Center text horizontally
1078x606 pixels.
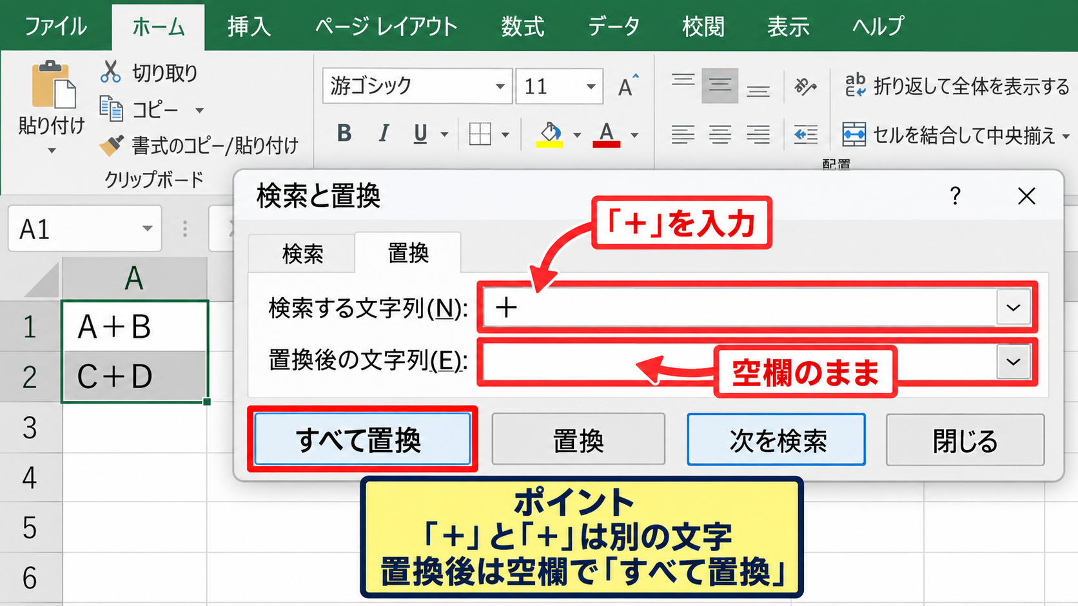(720, 134)
